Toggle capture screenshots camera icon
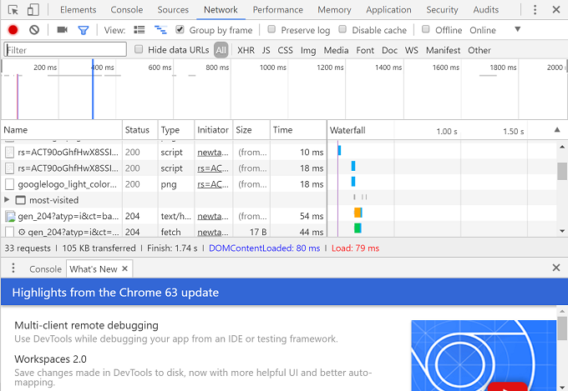This screenshot has width=568, height=391. [x=63, y=30]
